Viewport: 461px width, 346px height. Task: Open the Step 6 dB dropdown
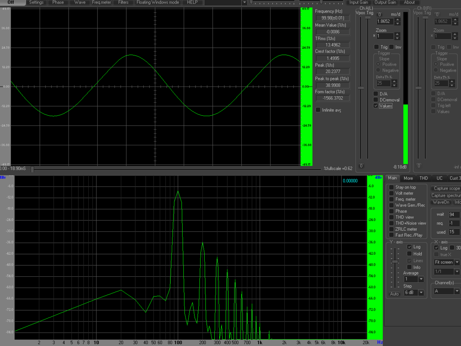(421, 293)
